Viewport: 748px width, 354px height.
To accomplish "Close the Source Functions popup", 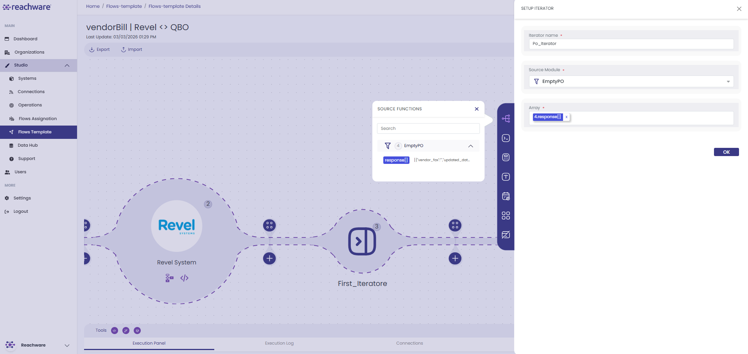I will point(477,109).
